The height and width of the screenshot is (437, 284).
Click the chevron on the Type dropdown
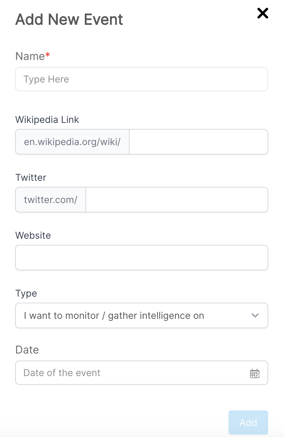click(255, 315)
